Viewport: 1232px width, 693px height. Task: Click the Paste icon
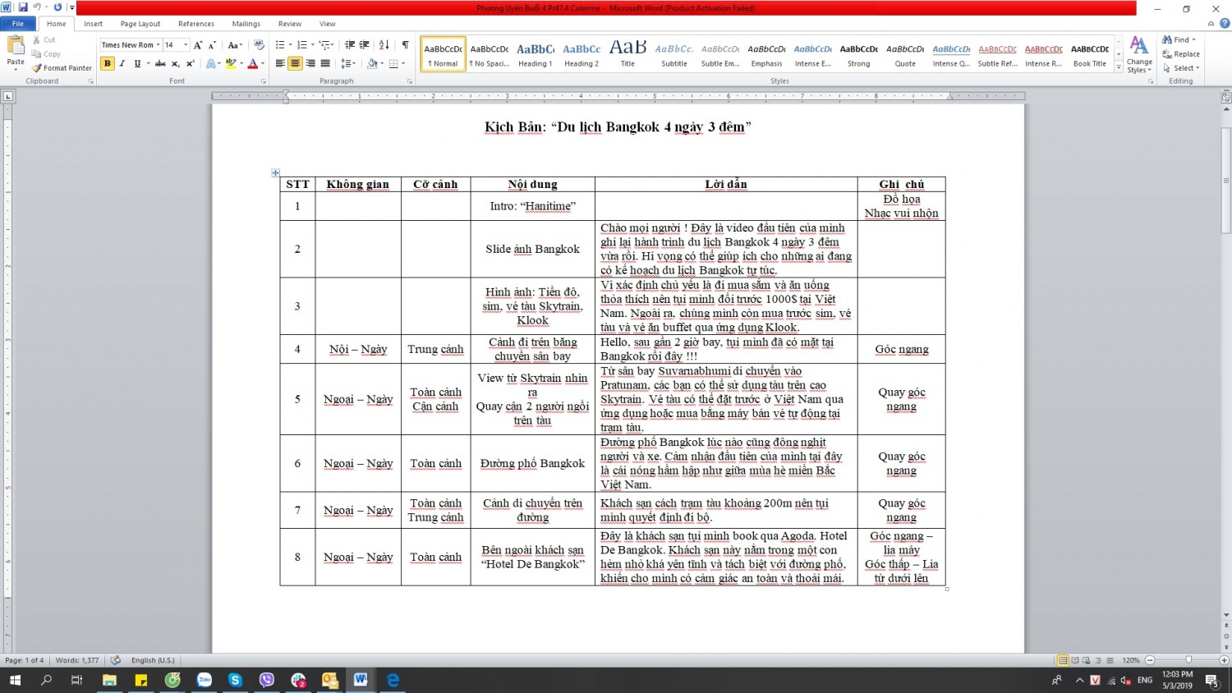[x=16, y=51]
